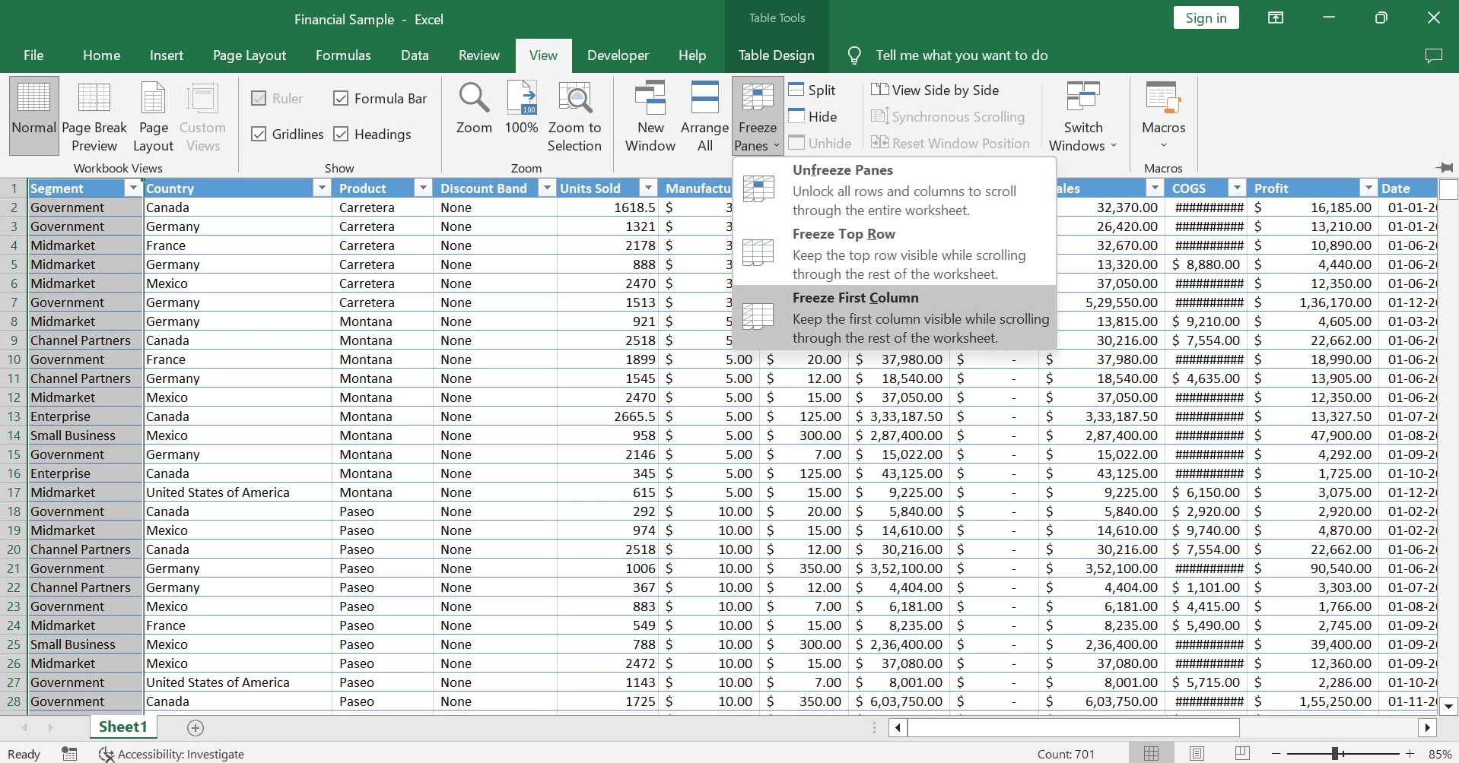Open the Country column filter dropdown
This screenshot has height=763, width=1459.
click(322, 188)
